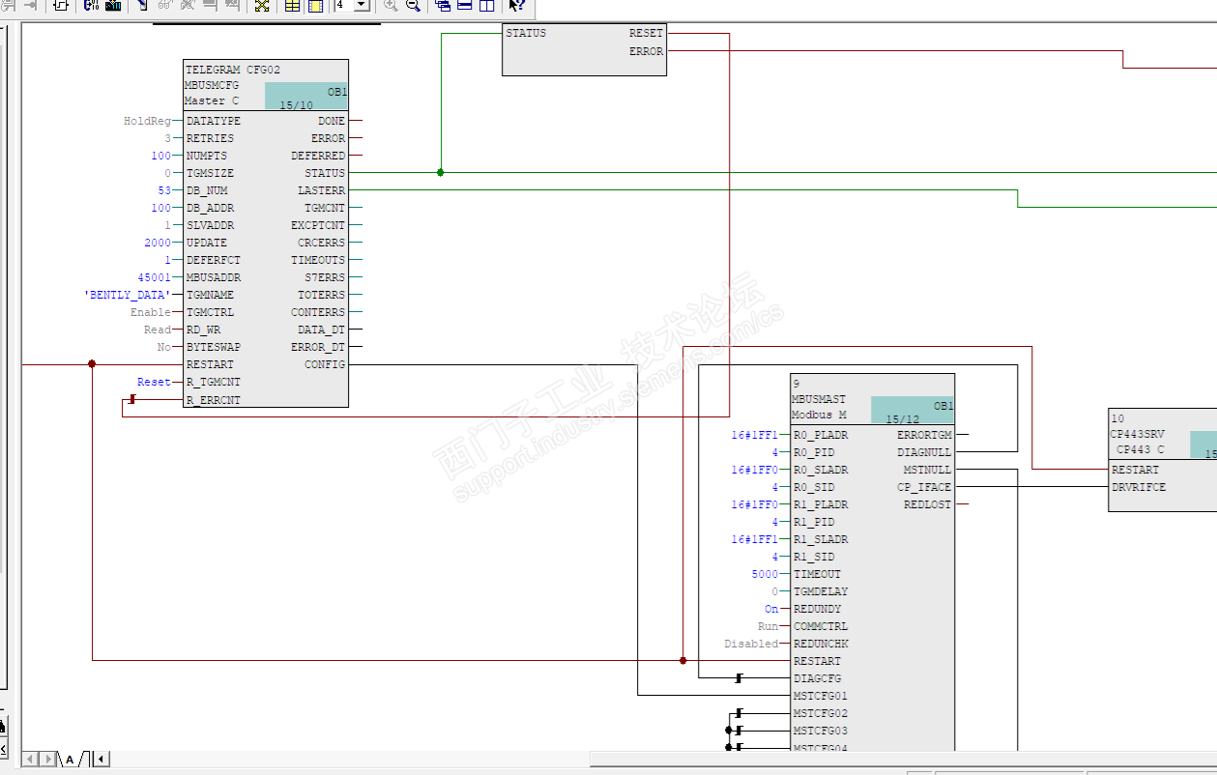Click the compile chart toolbar icon
The width and height of the screenshot is (1217, 775).
coord(92,5)
